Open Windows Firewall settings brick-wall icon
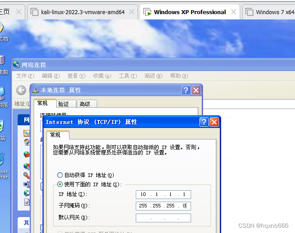 (27, 154)
